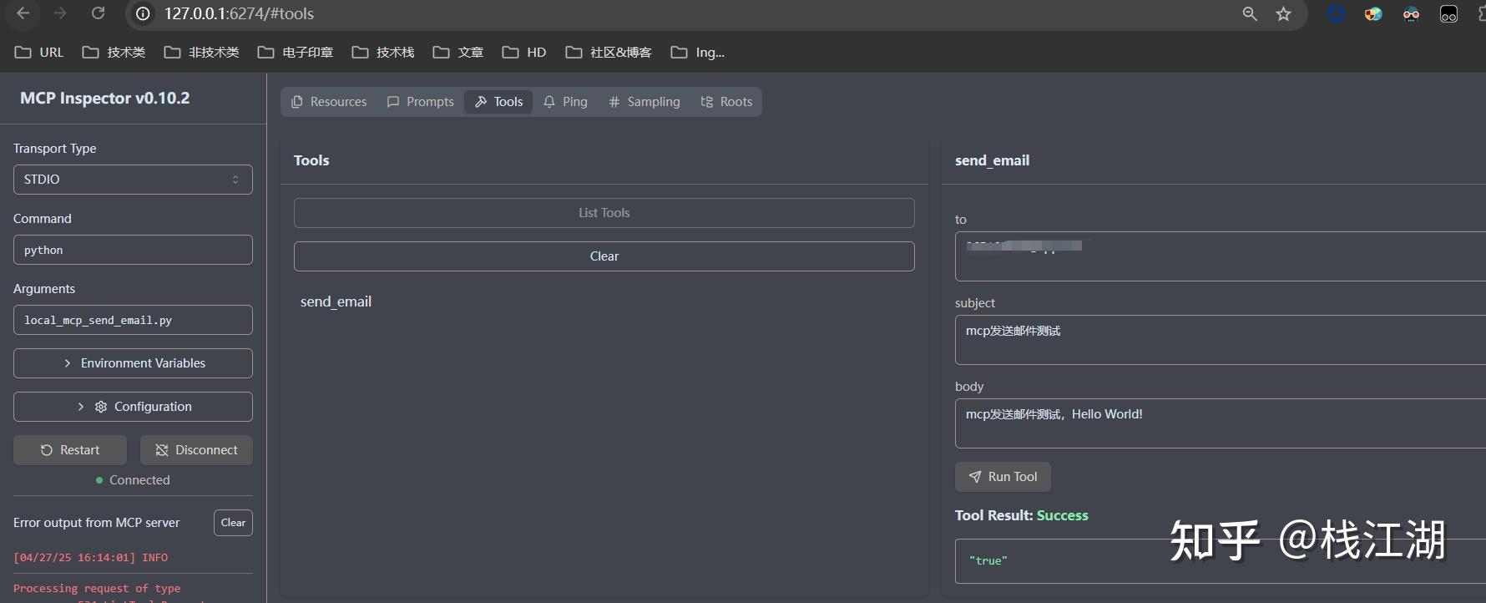Click the Processing request of type log line

[x=97, y=588]
